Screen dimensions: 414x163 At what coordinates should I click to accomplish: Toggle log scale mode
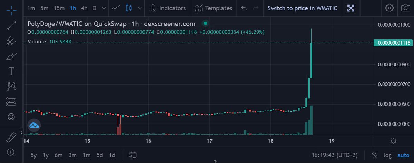387,155
